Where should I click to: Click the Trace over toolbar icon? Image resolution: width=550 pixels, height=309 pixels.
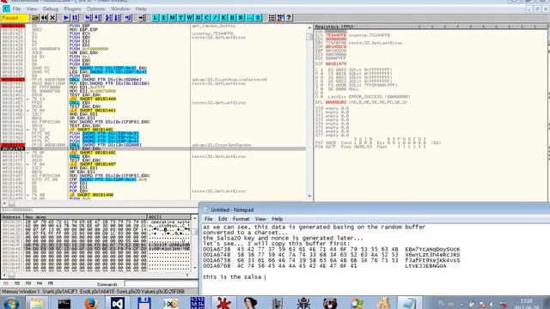click(118, 17)
